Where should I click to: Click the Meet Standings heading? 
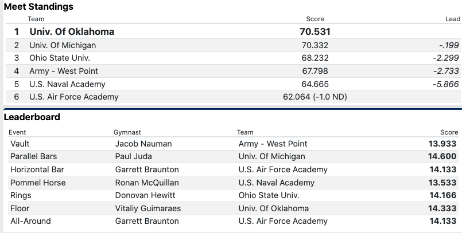pos(38,7)
